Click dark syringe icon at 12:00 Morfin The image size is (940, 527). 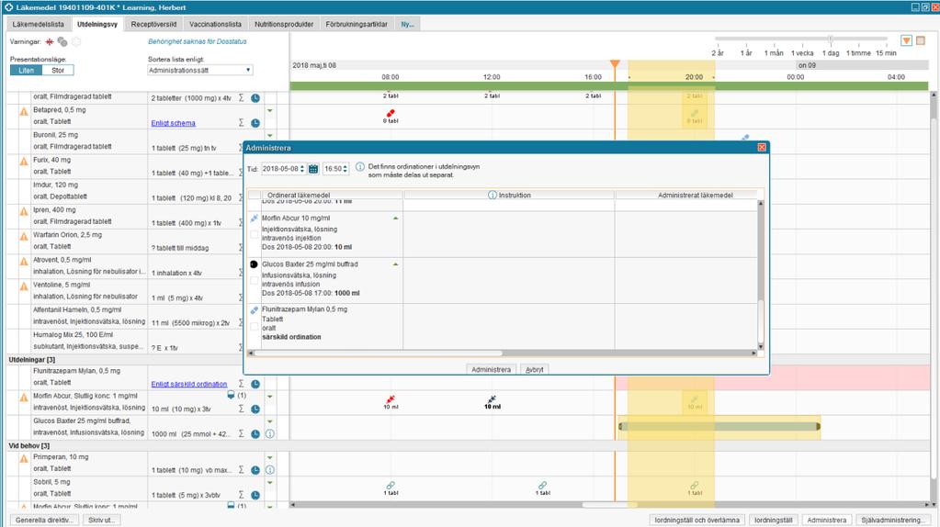[493, 398]
